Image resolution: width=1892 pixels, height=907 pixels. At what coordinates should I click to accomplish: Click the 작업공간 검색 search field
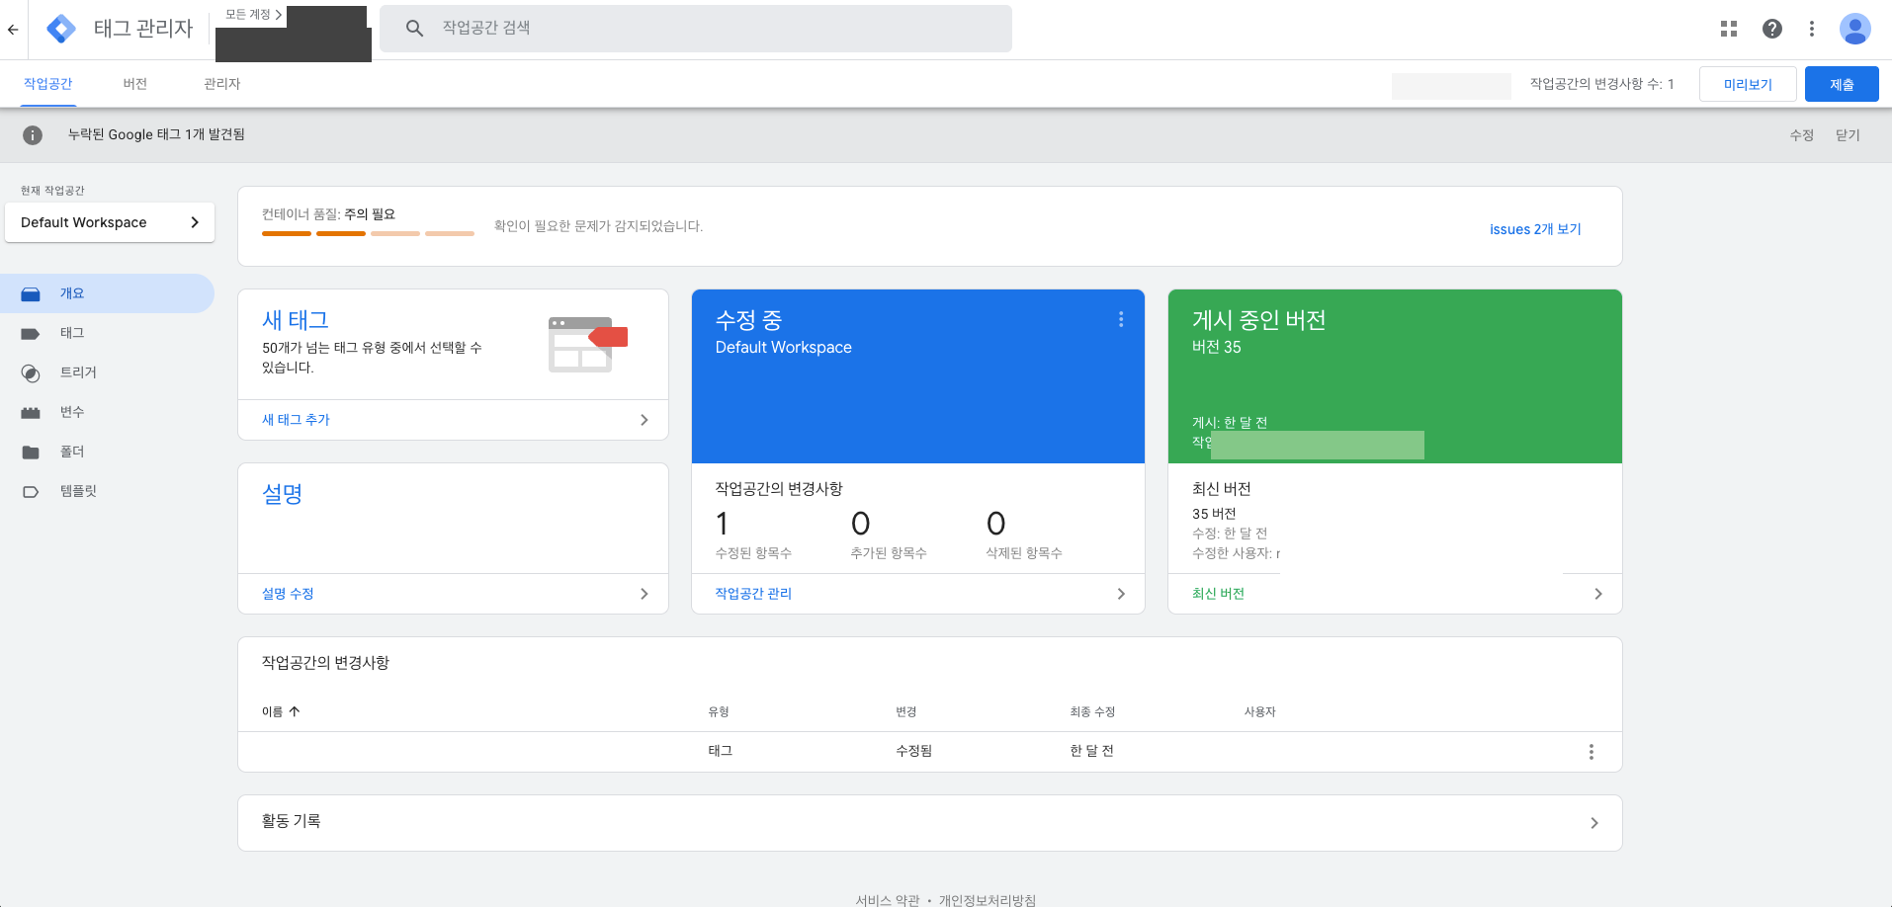click(x=695, y=29)
